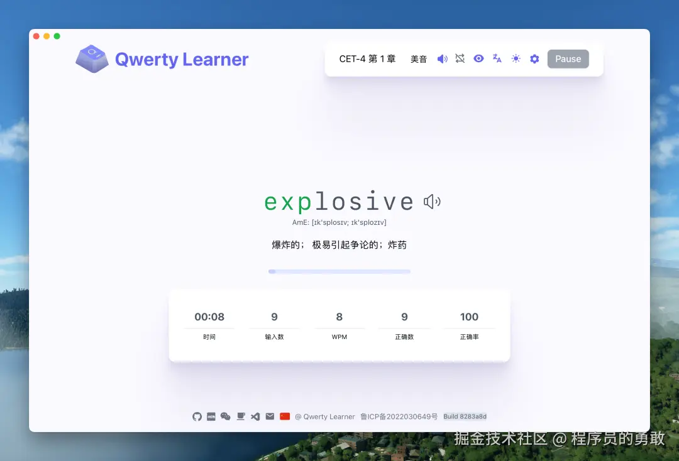Click the coffee cup donation icon
The height and width of the screenshot is (461, 679).
point(240,416)
